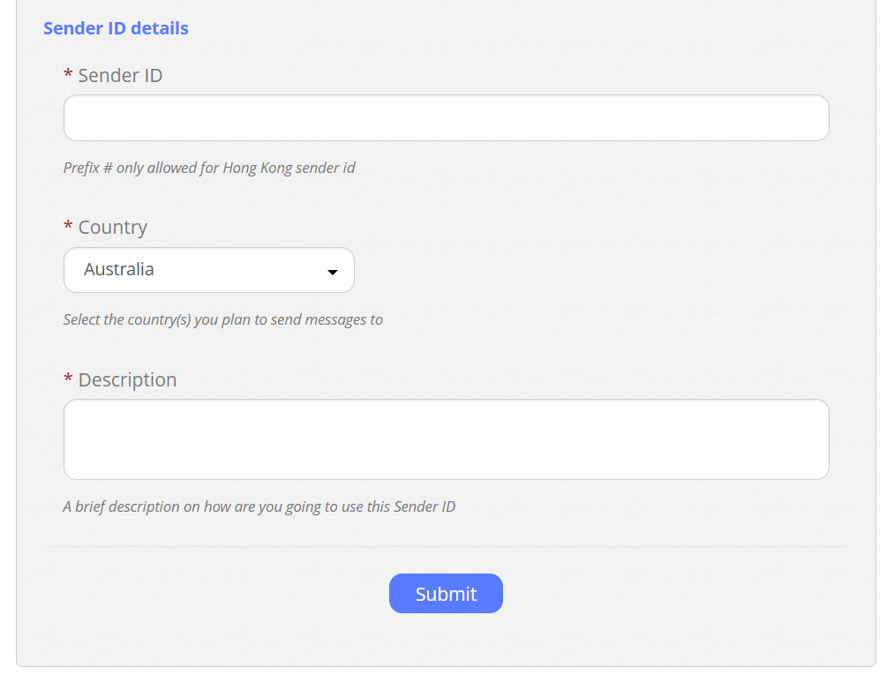This screenshot has width=894, height=675.
Task: Focus the Description text area
Action: pos(446,439)
